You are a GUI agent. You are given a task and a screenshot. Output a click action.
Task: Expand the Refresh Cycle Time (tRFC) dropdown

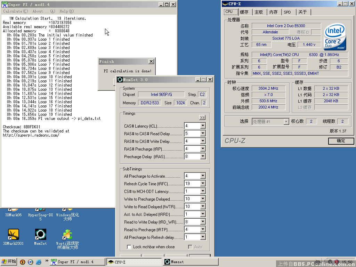coord(203,184)
